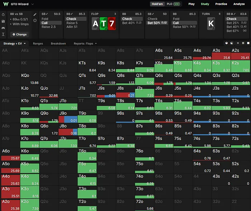Go to the Play menu

click(x=191, y=4)
